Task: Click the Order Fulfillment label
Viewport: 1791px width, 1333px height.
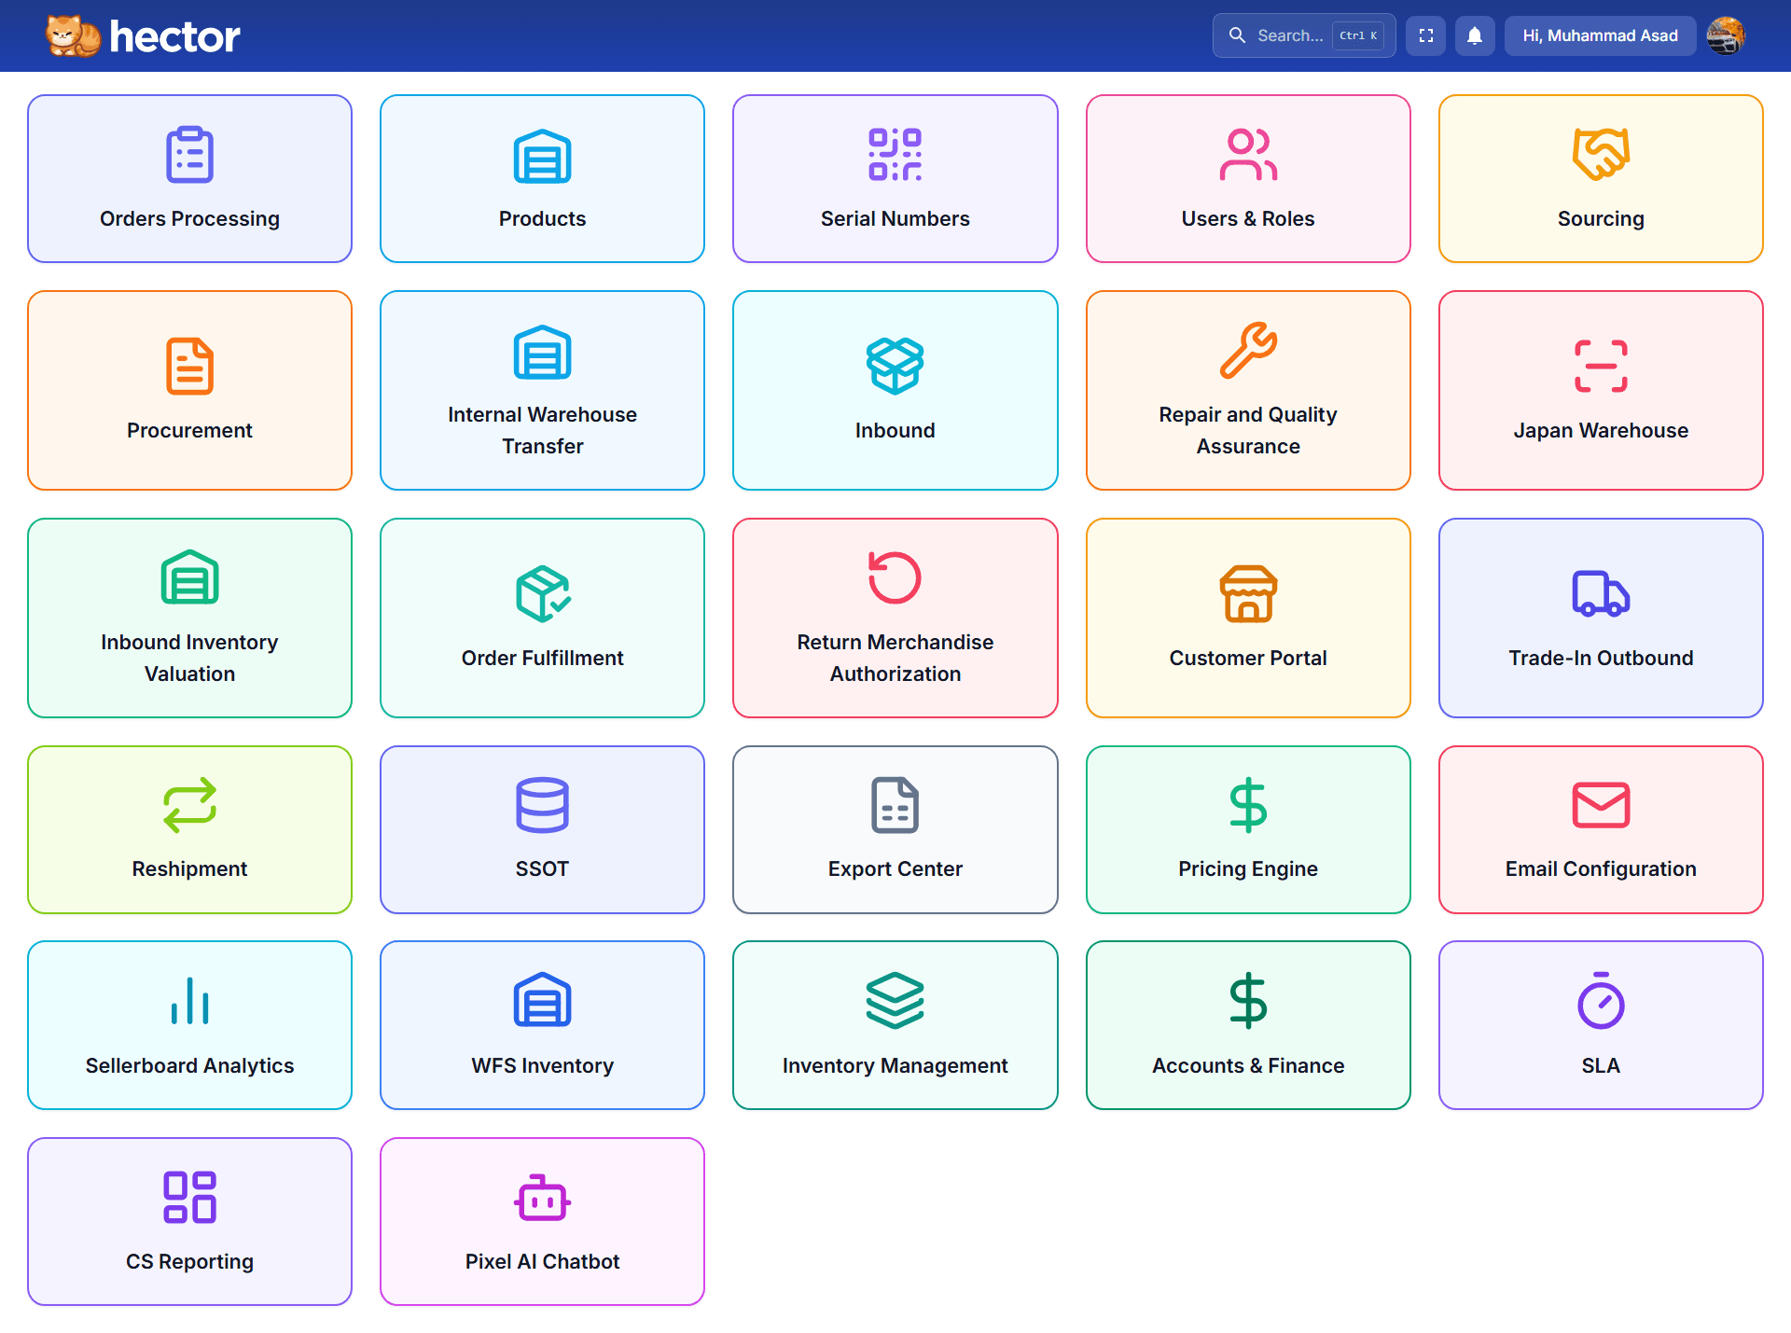Action: tap(542, 658)
